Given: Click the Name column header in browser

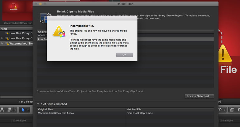Looking at the screenshot, I should pos(16,29).
